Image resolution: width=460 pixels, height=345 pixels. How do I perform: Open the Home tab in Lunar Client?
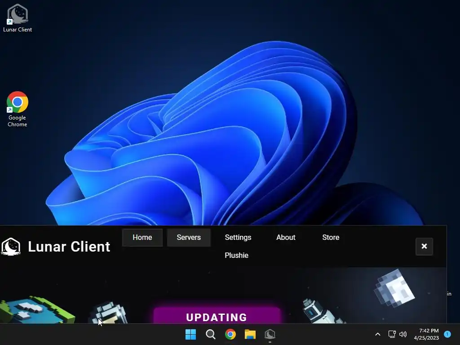pyautogui.click(x=142, y=237)
